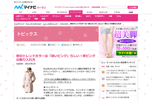The height and width of the screenshot is (101, 152).
Task: Open 妊娠出産 in pink submenu
Action: tap(68, 16)
